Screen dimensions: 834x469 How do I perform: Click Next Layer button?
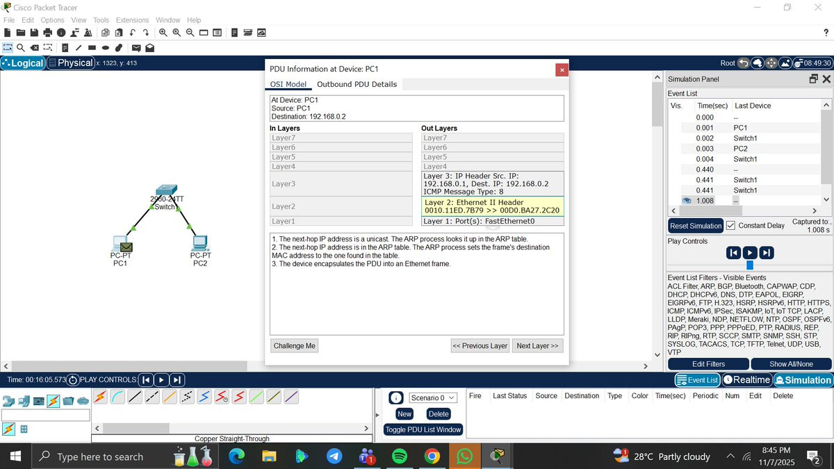tap(537, 345)
